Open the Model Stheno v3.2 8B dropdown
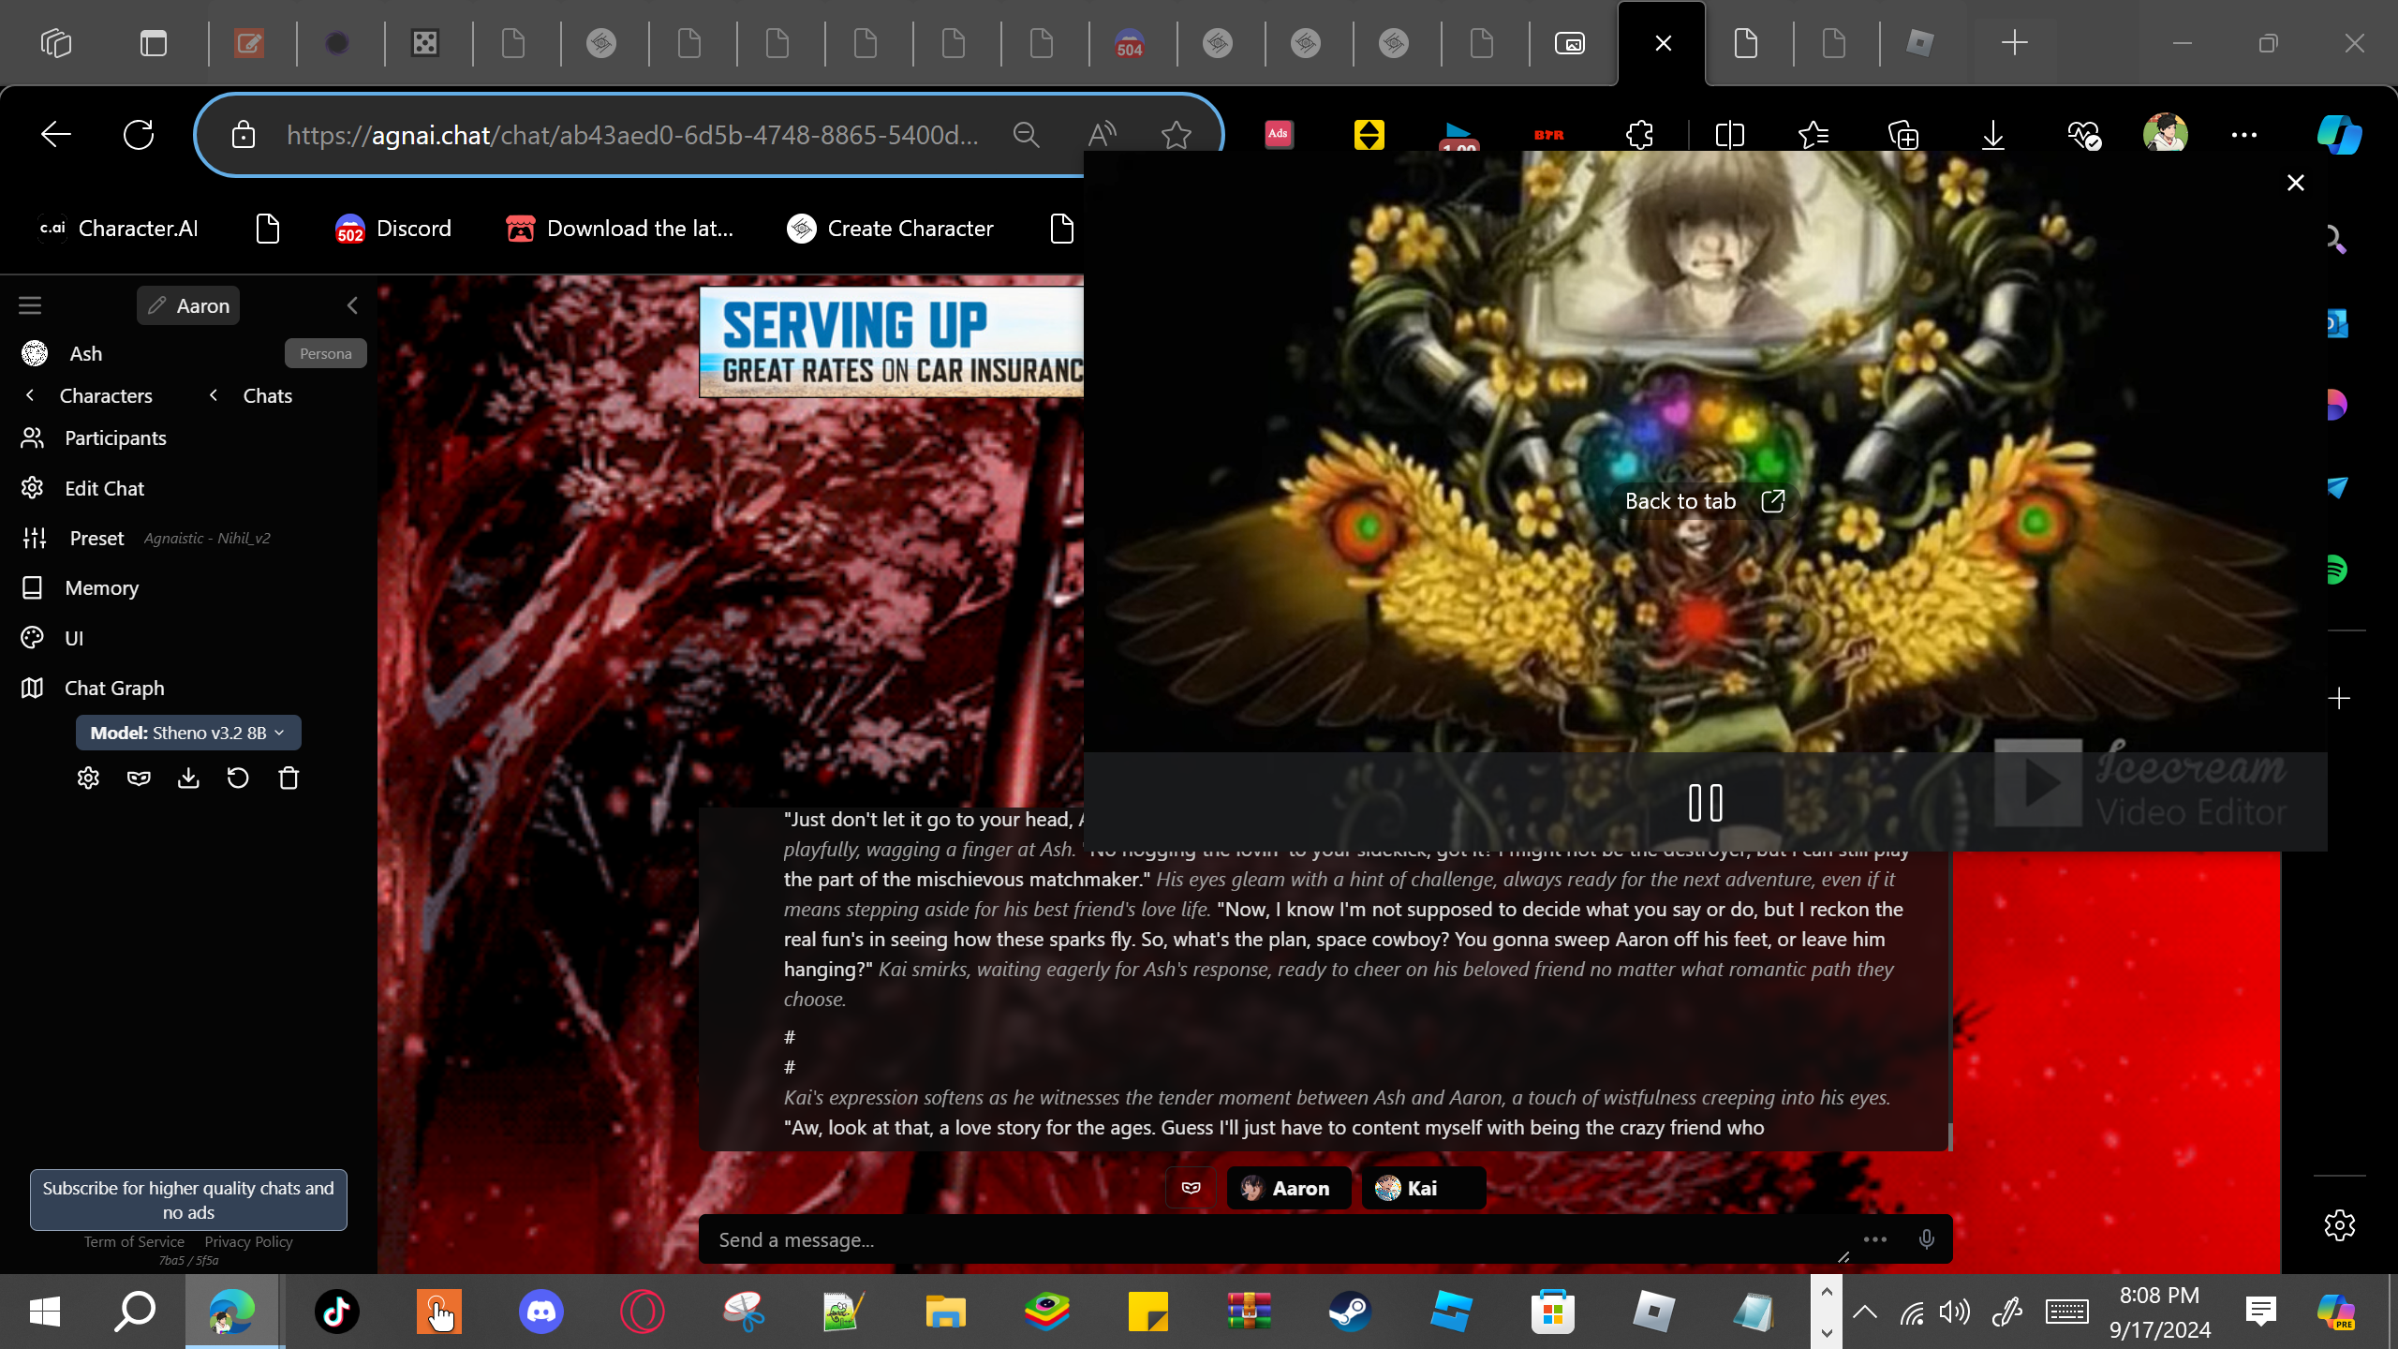 pyautogui.click(x=187, y=733)
